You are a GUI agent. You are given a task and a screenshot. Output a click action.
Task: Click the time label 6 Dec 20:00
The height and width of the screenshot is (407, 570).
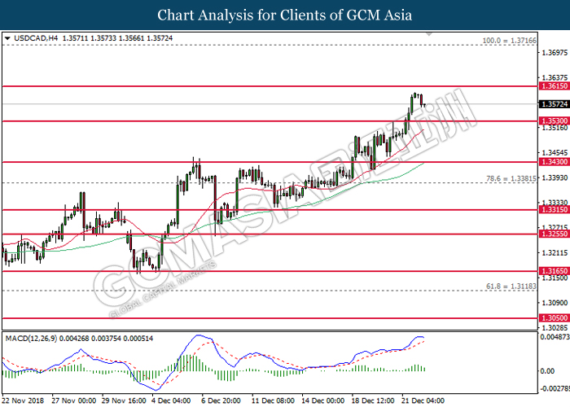[221, 400]
